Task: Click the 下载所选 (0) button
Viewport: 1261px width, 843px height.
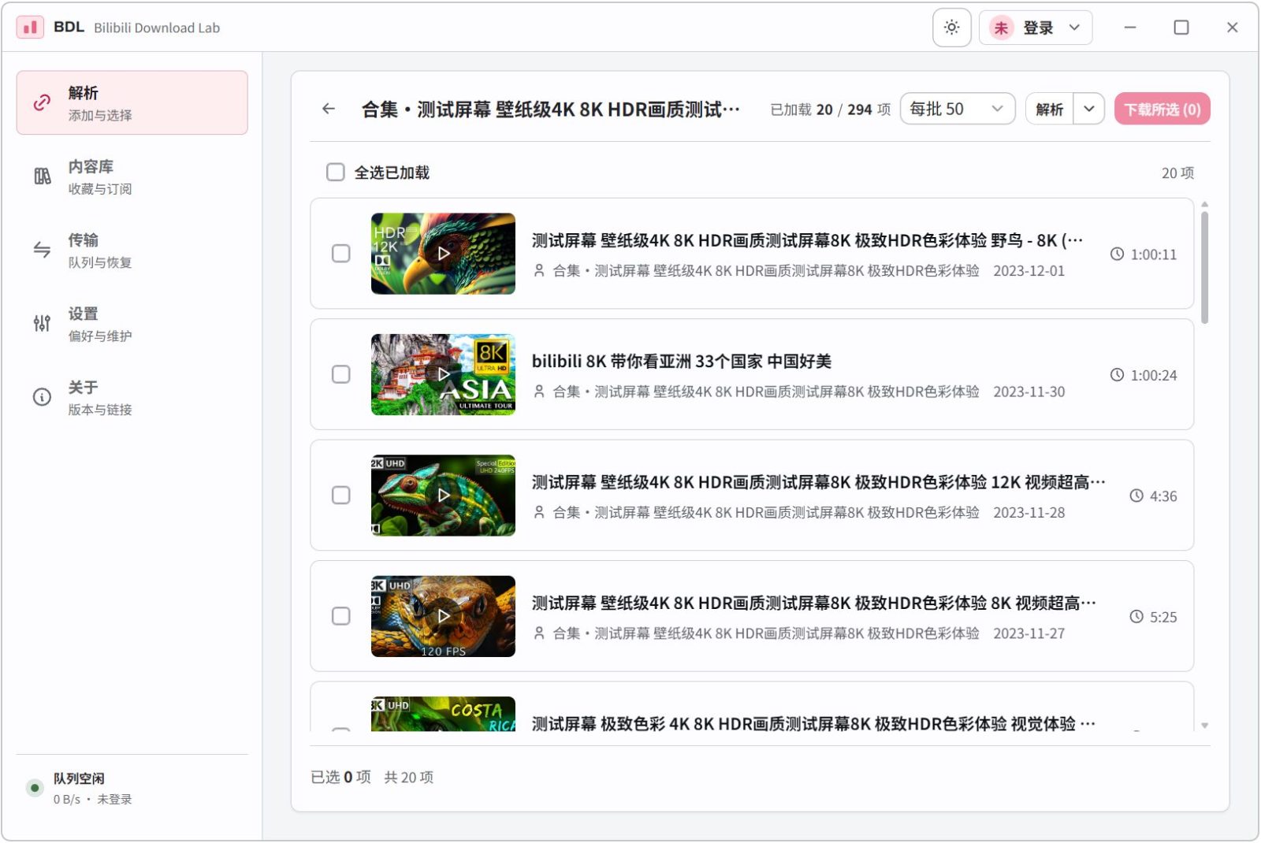Action: (1162, 109)
